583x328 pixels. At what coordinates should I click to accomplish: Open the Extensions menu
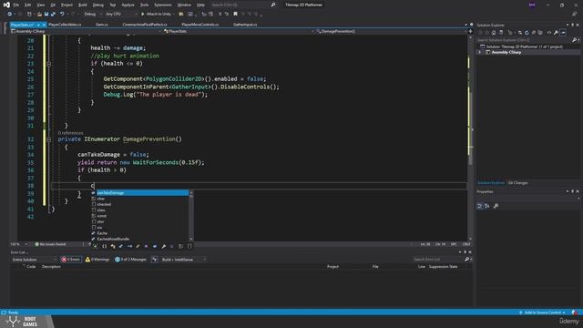(x=163, y=5)
